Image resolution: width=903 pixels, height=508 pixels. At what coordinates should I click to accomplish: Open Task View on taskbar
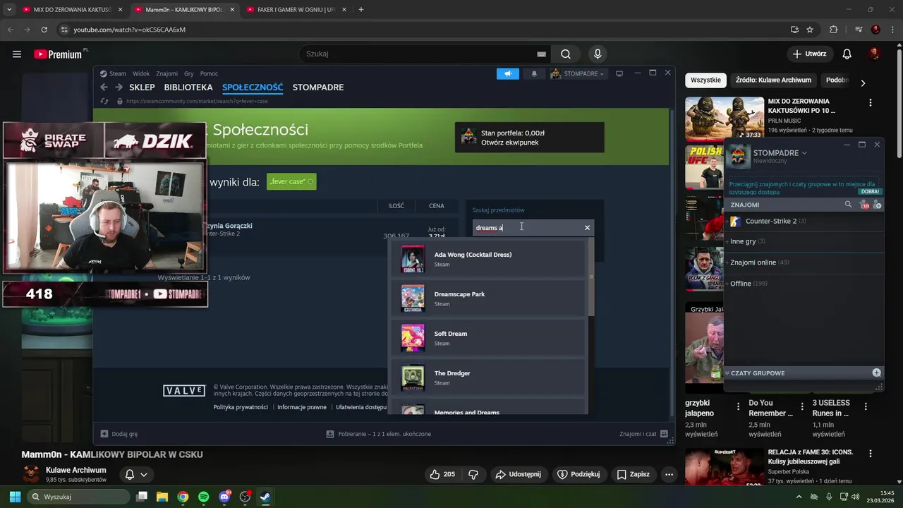[x=142, y=497]
